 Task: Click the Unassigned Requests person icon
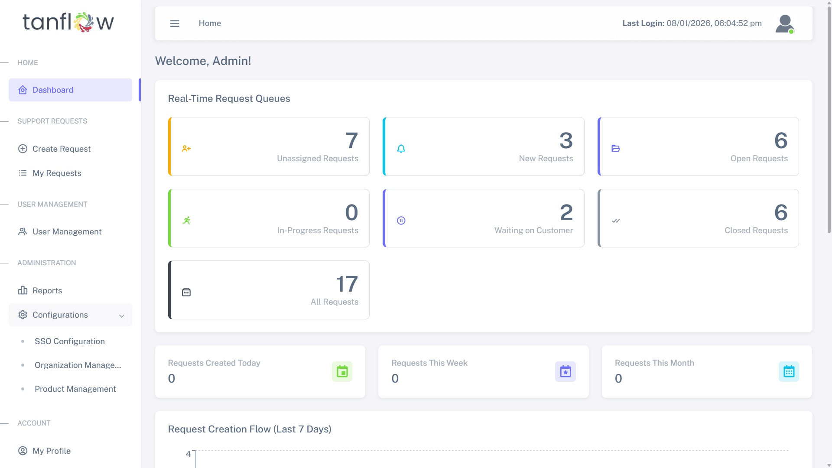point(186,148)
